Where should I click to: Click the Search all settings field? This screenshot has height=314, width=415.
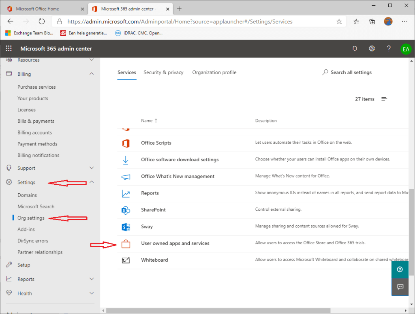(347, 72)
